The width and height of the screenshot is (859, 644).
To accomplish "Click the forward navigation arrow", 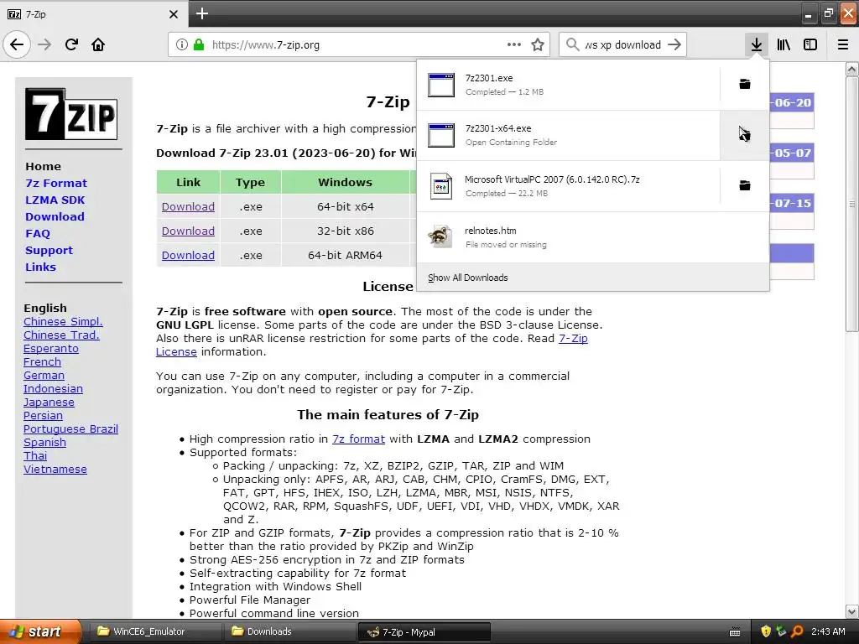I will coord(44,44).
